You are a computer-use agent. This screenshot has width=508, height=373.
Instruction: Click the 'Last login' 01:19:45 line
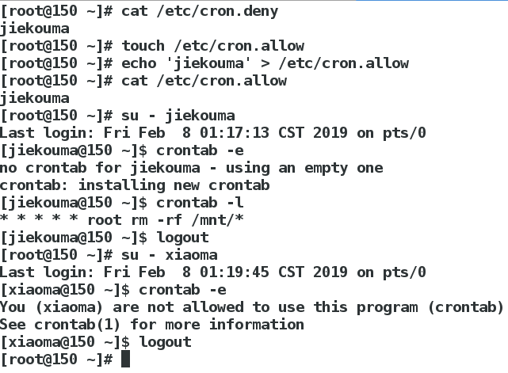213,272
